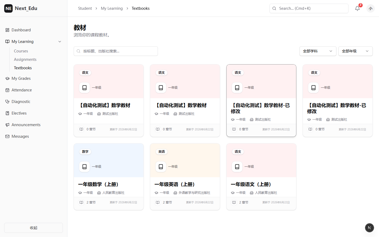Click the My Learning book icon
Screen dimensions: 379x237
(7, 42)
